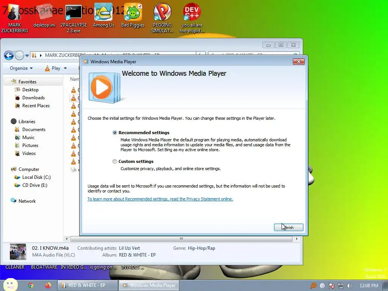Open the desktop.ini desktop icon
388x291 pixels.
(45, 15)
